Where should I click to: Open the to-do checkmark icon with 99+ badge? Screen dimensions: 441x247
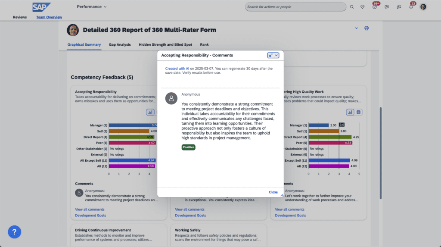pyautogui.click(x=375, y=7)
